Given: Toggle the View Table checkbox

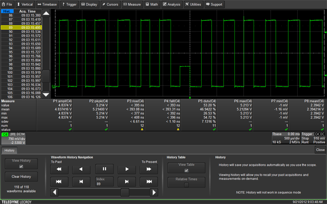Looking at the screenshot, I should click(186, 170).
